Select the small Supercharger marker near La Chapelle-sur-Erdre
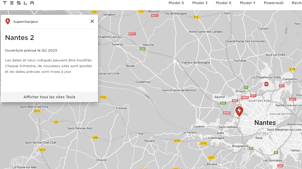This screenshot has width=302, height=169. coord(266,84)
